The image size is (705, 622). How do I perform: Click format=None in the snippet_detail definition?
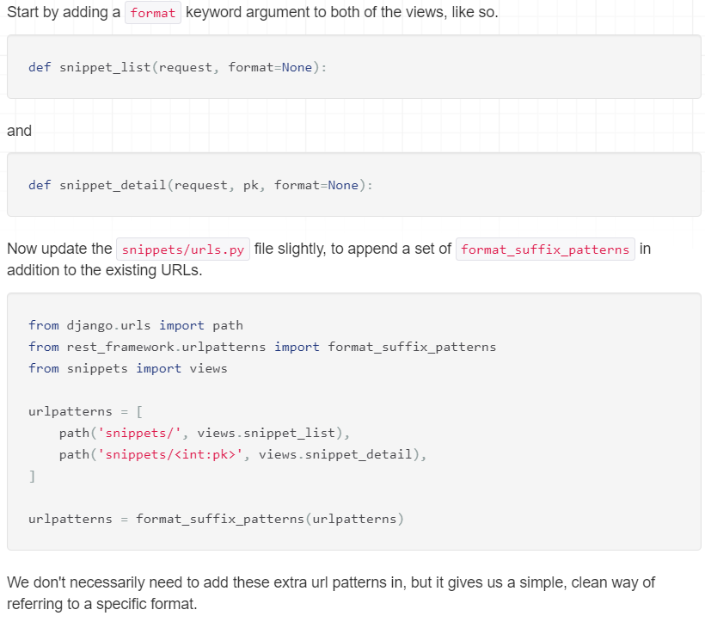click(x=316, y=185)
